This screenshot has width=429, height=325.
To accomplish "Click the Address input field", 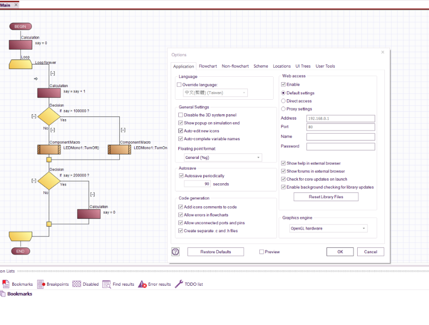I will coord(340,118).
